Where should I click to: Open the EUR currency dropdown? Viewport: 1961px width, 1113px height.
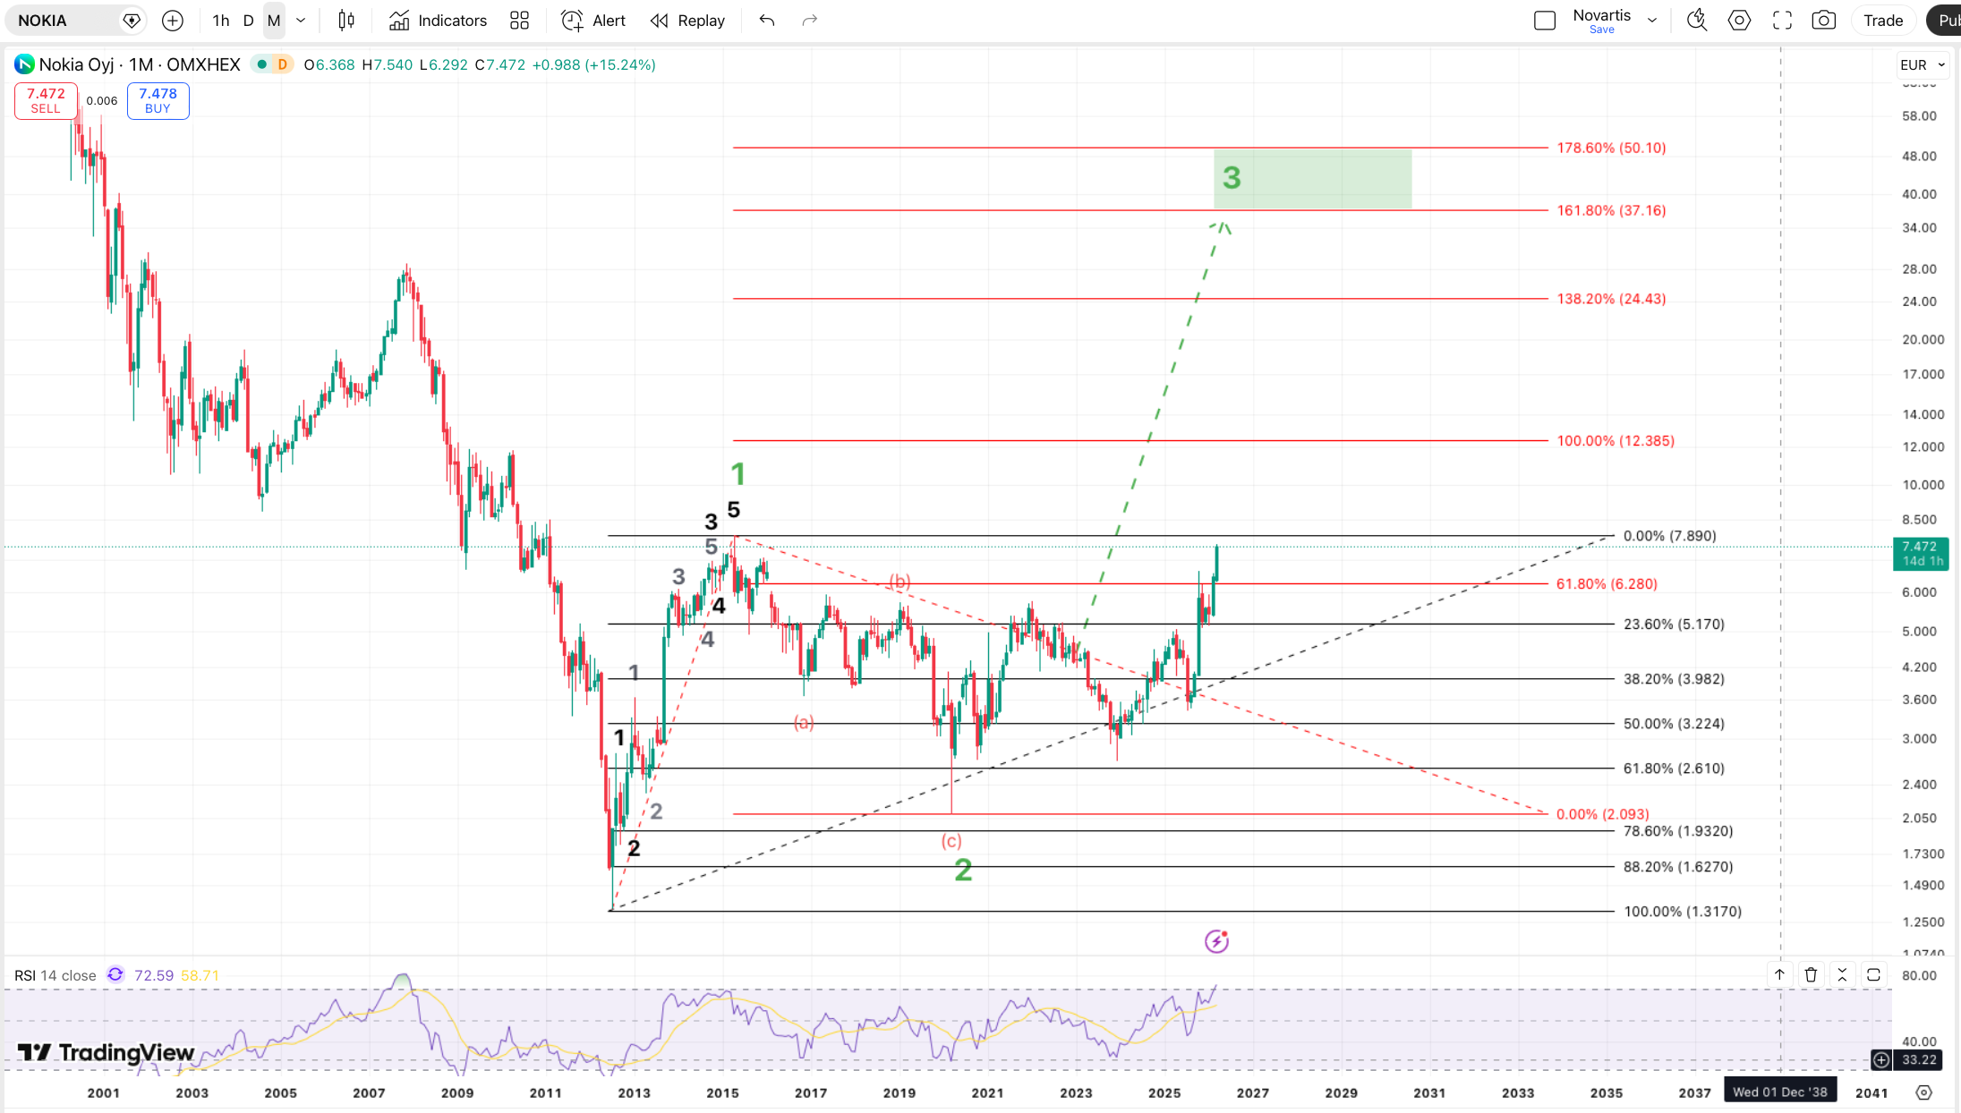click(1922, 64)
